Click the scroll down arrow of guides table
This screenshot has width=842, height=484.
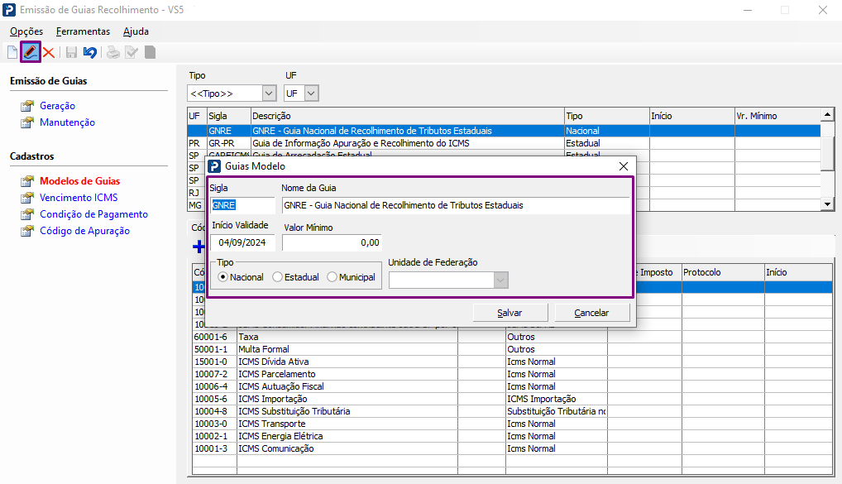click(827, 204)
